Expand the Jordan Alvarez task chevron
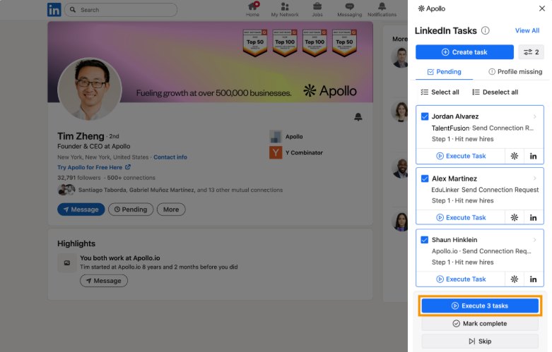 pyautogui.click(x=534, y=116)
